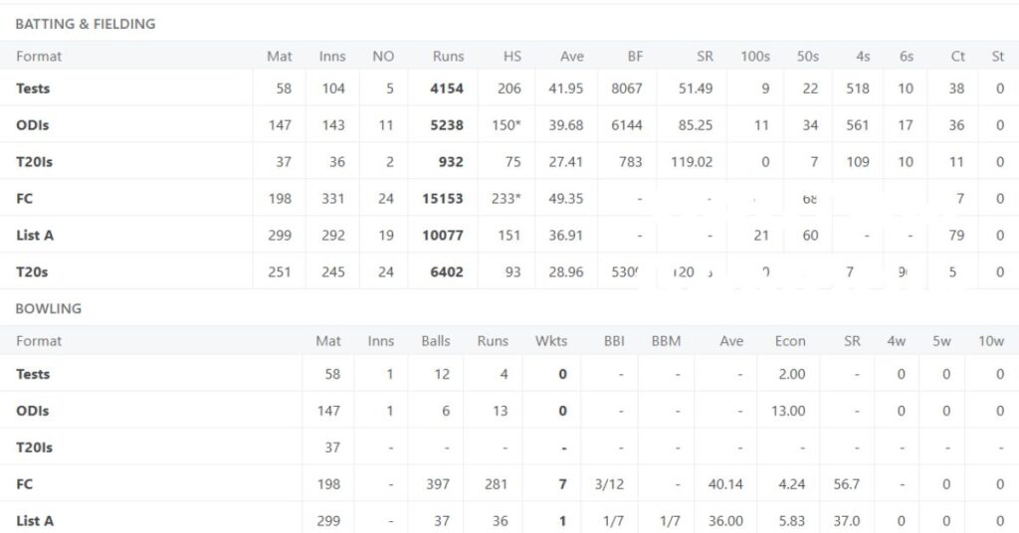The image size is (1019, 533).
Task: Click the 100s column header
Action: (755, 57)
